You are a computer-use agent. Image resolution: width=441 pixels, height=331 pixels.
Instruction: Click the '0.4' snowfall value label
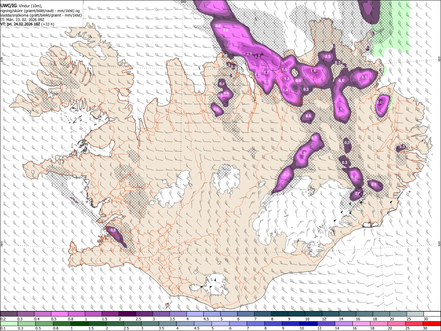222,84
